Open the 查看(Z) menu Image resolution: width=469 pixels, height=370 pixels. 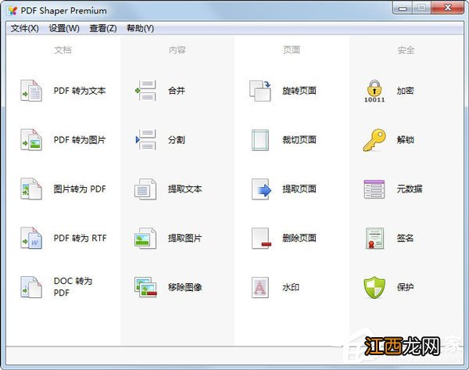pos(103,28)
